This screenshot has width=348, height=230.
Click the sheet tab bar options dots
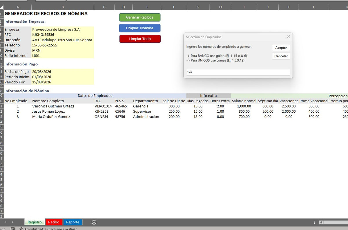coord(315,222)
